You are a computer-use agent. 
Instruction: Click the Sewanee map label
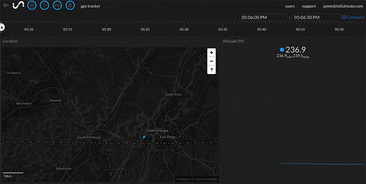(55, 100)
